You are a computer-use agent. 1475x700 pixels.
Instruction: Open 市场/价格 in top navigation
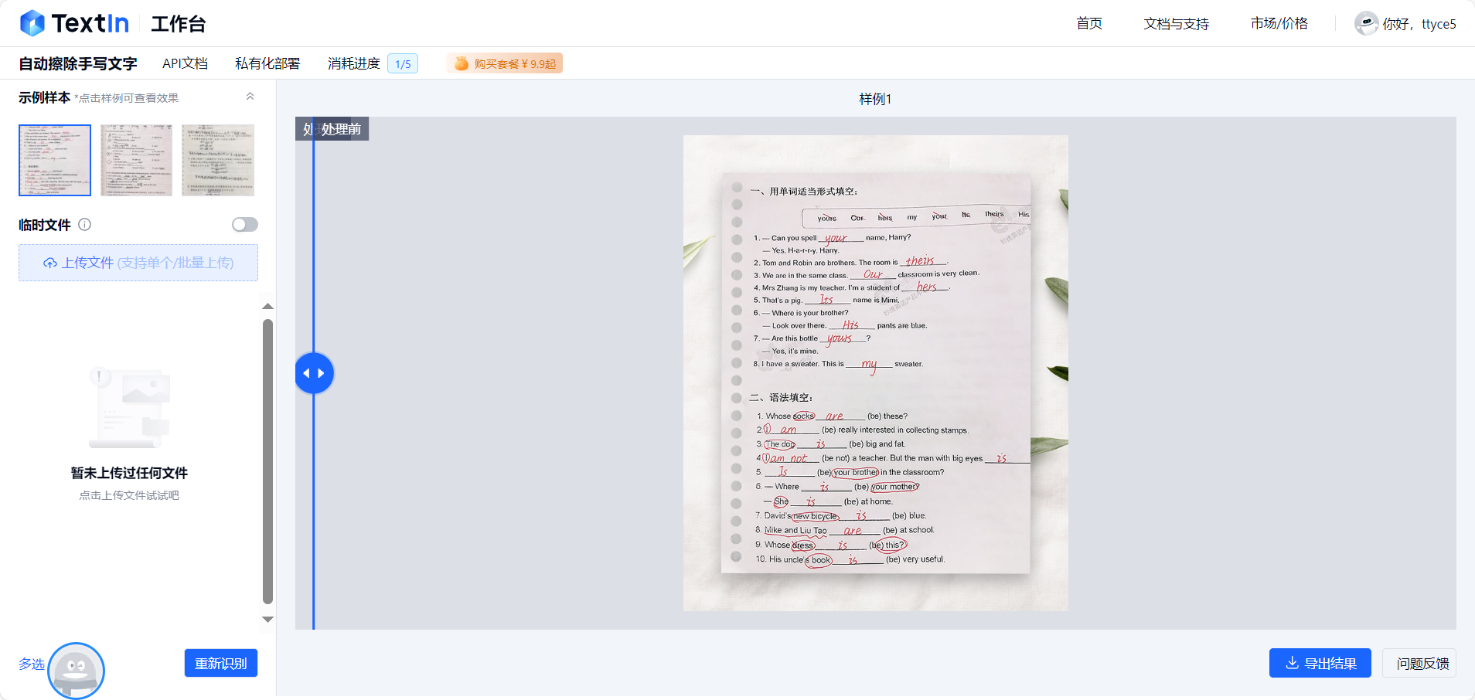[x=1279, y=23]
